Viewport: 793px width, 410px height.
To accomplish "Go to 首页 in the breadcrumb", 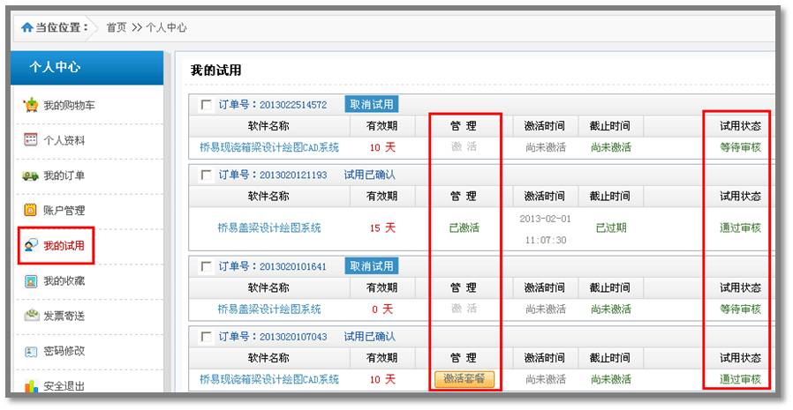I will tap(117, 27).
